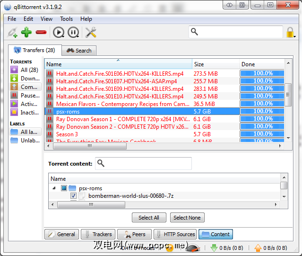Click the torrent list vertical scrollbar thumb
302x256 pixels.
click(288, 95)
